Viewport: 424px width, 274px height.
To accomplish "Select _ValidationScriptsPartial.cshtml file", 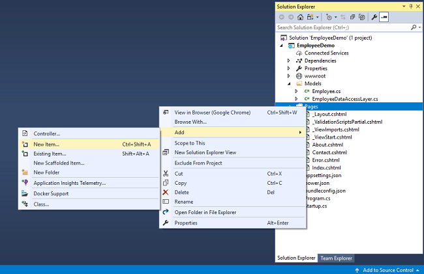I will coord(347,122).
